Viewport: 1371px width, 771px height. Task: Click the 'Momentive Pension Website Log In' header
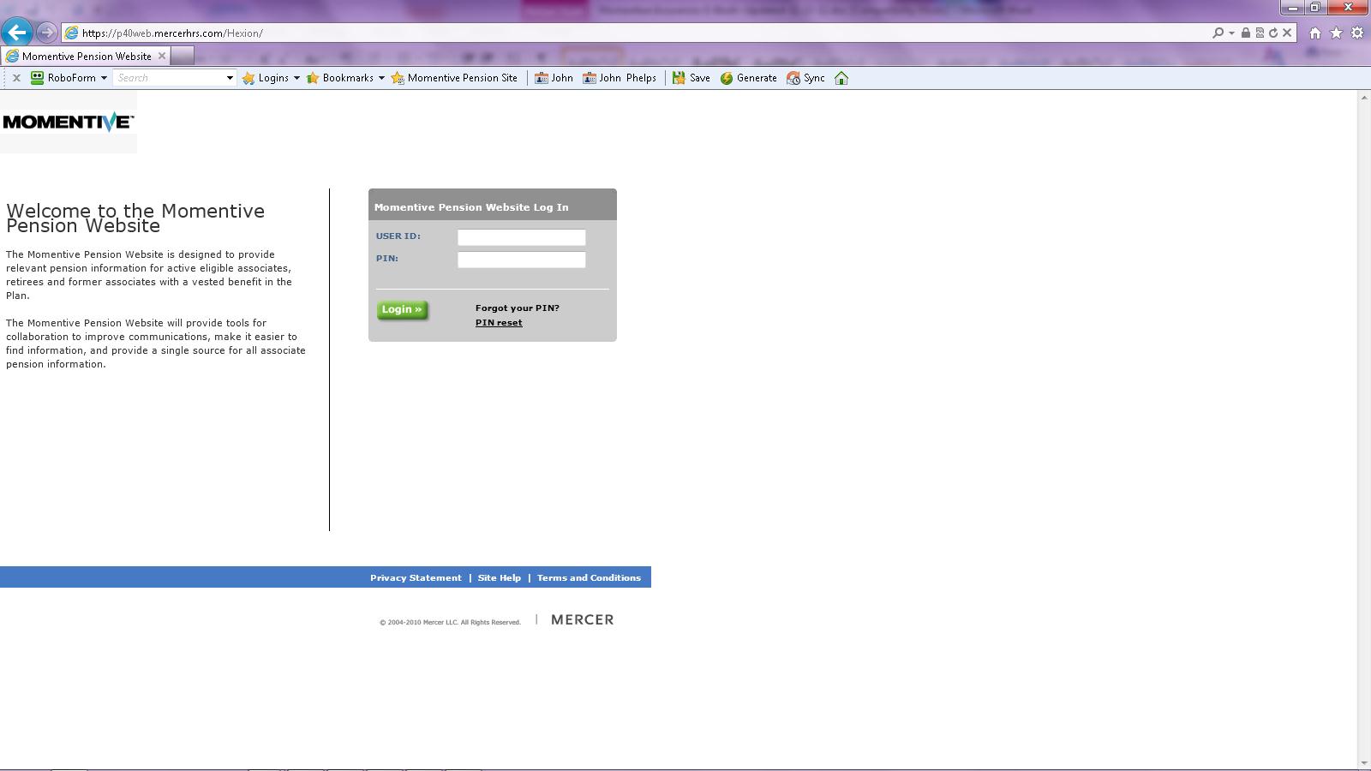(x=471, y=207)
